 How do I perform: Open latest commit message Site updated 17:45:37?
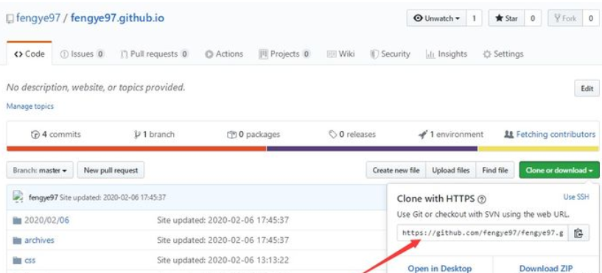coord(113,197)
